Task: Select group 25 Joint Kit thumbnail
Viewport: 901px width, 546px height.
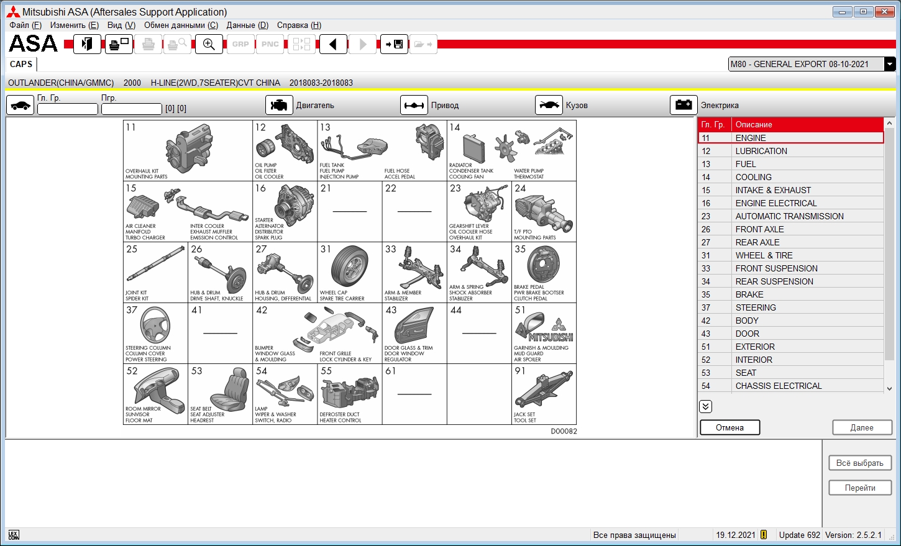Action: [x=156, y=273]
